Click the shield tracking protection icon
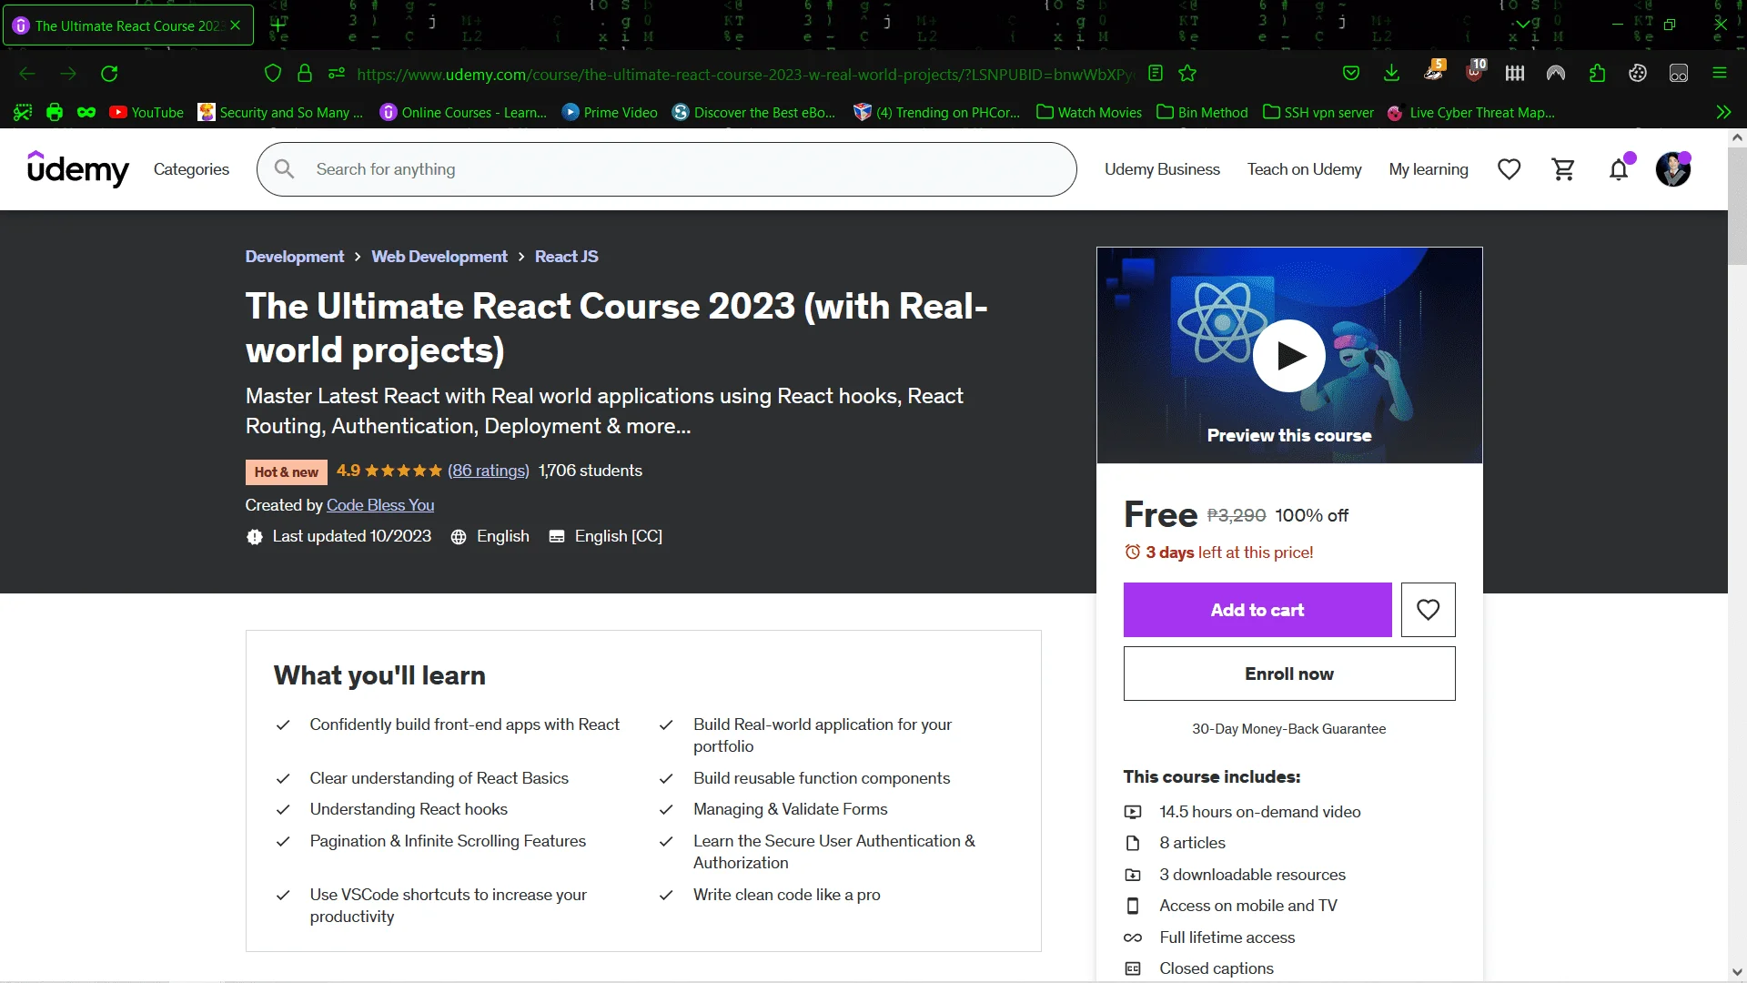 point(272,74)
